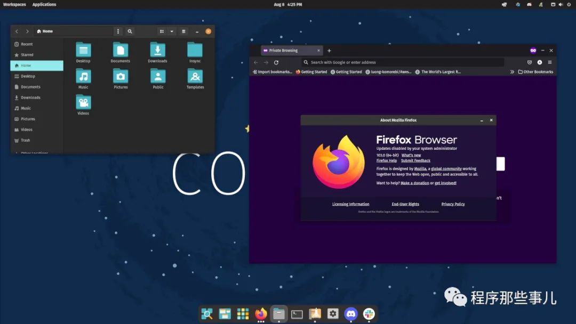Launch Firefox from the dock

coord(261,314)
